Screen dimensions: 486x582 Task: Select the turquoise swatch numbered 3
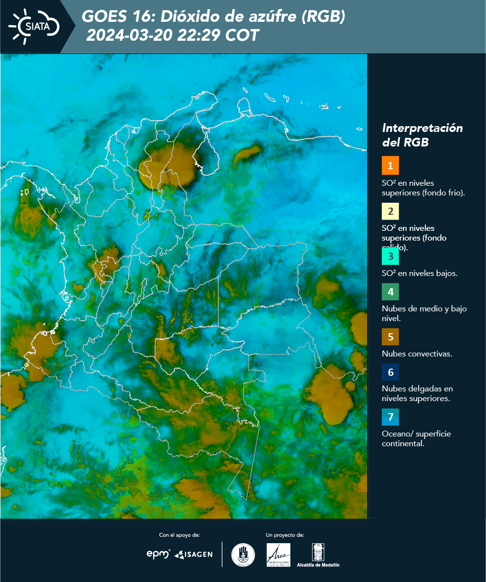tap(390, 256)
